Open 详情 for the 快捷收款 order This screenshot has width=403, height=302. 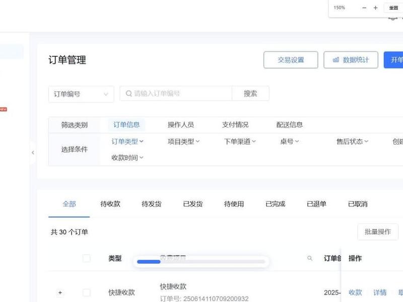point(380,292)
